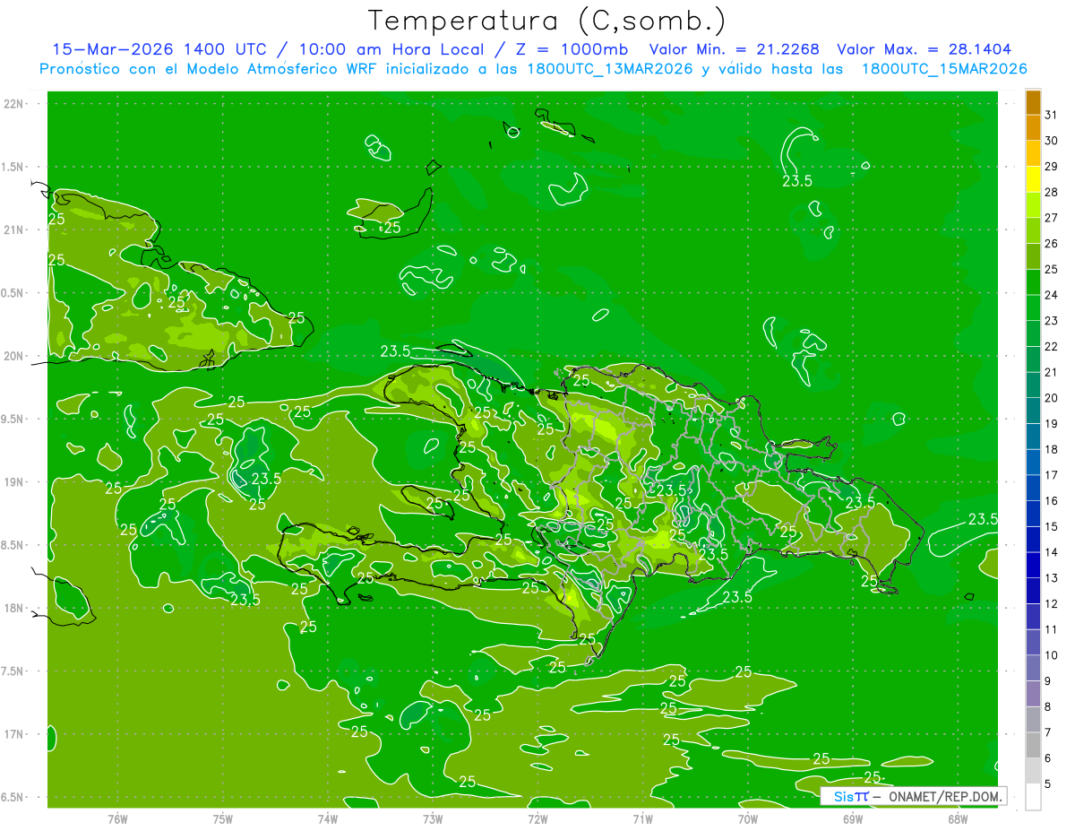The height and width of the screenshot is (831, 1075).
Task: Click the yellow legend swatch between 28 and 29
Action: [x=1033, y=178]
